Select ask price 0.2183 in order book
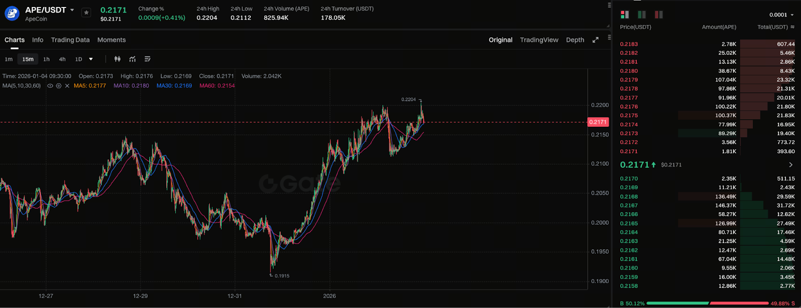This screenshot has height=308, width=801. point(629,44)
